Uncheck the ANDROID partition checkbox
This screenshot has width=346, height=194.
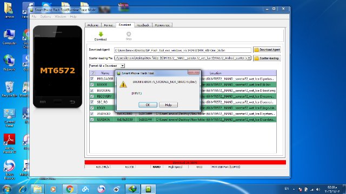click(x=92, y=114)
